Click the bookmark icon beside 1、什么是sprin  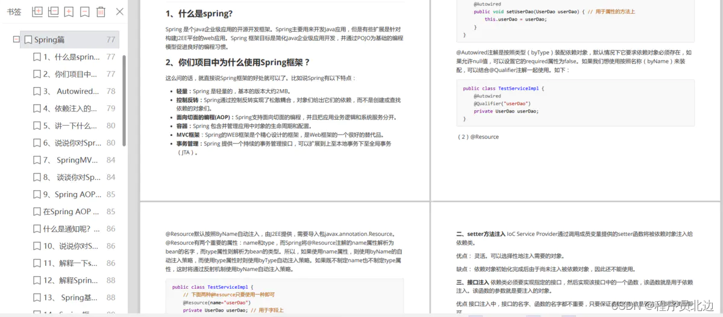37,57
